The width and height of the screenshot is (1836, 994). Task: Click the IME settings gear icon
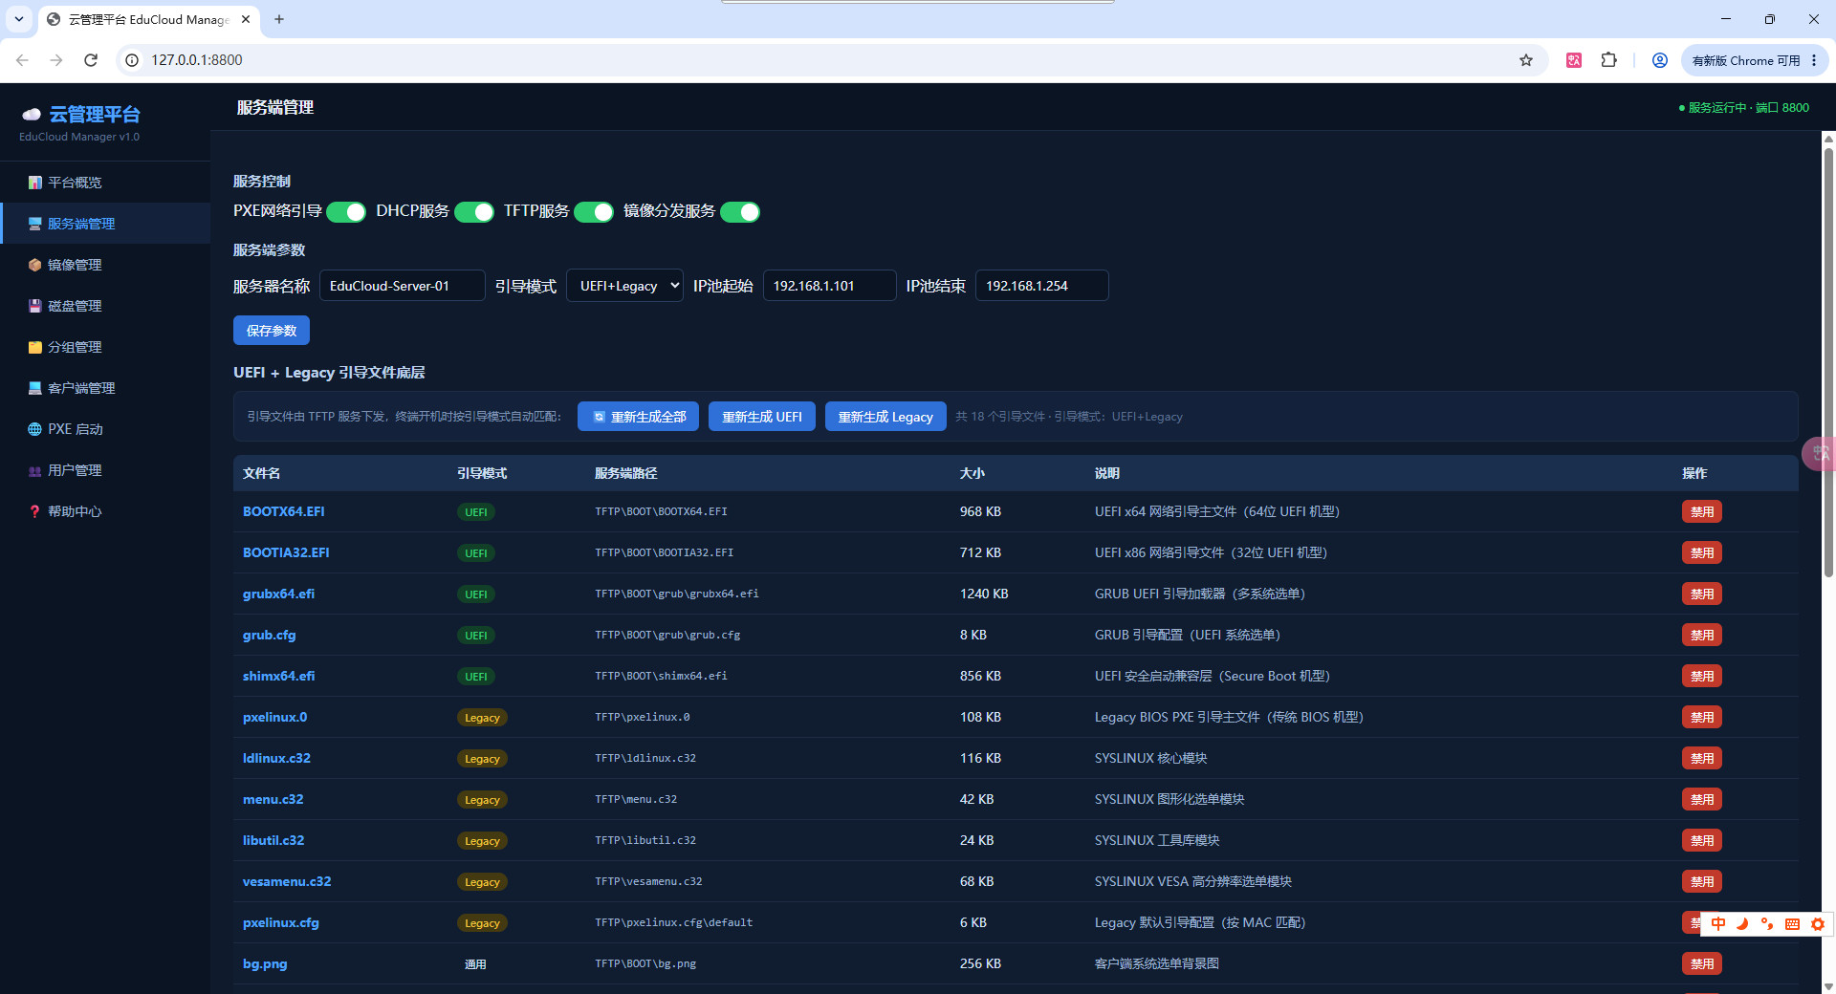pos(1818,924)
